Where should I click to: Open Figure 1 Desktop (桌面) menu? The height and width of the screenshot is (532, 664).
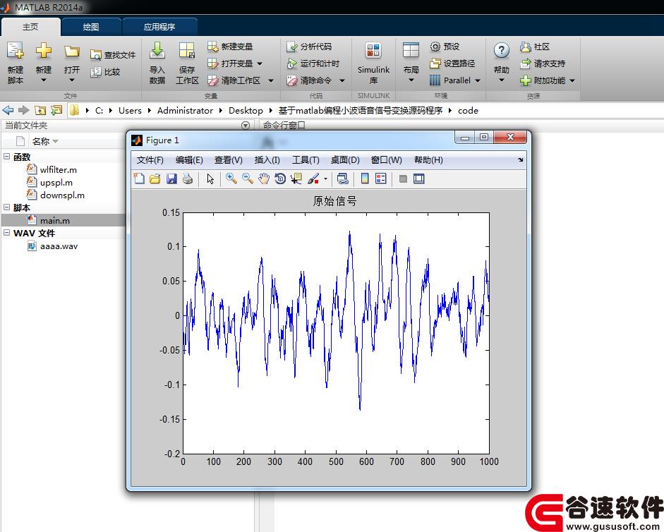pyautogui.click(x=345, y=160)
